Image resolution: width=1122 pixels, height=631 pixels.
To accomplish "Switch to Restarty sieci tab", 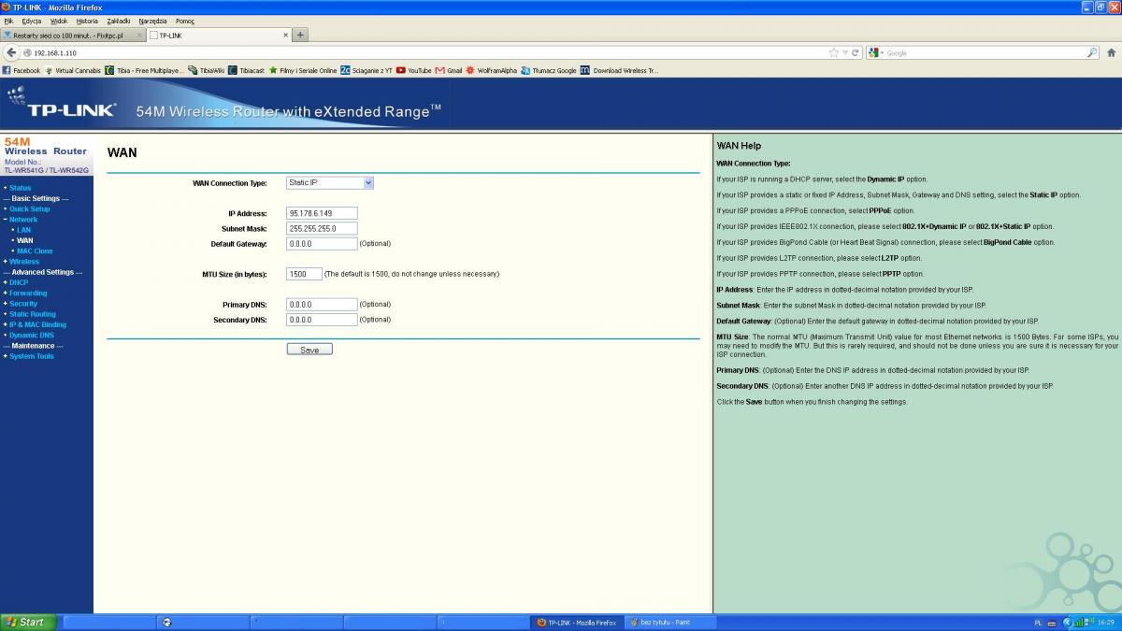I will point(74,36).
